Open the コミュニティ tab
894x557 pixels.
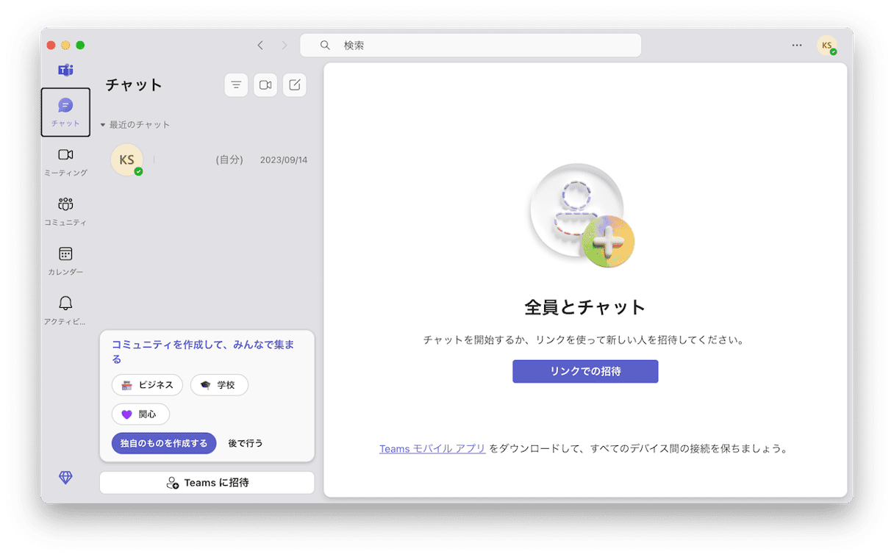point(65,211)
